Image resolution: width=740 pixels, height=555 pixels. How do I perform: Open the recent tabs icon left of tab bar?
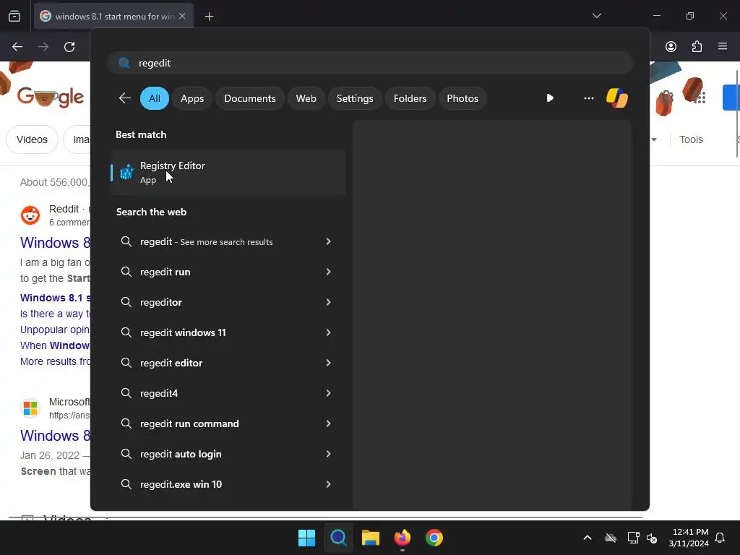(14, 17)
